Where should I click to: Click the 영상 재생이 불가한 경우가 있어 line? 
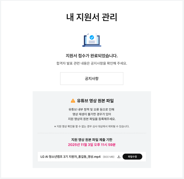92,114
